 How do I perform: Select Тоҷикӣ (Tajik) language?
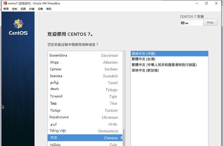pos(85,97)
